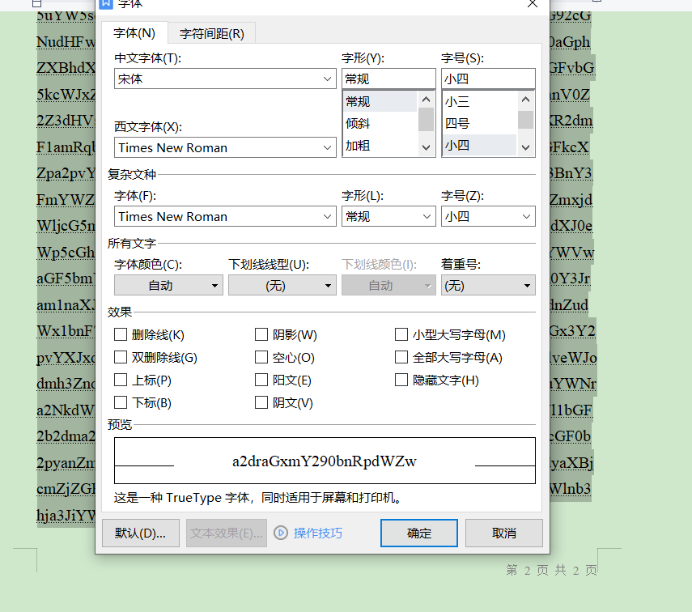This screenshot has width=692, height=612.
Task: Click the 默认 button
Action: pos(140,533)
